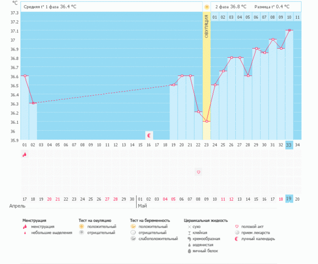Click the egg white cervical fluid legend icon
Viewport: 318px width, 264px height.
coord(189,251)
